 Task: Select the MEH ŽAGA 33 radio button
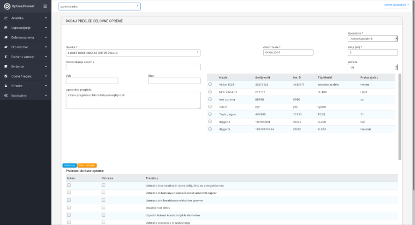210,92
